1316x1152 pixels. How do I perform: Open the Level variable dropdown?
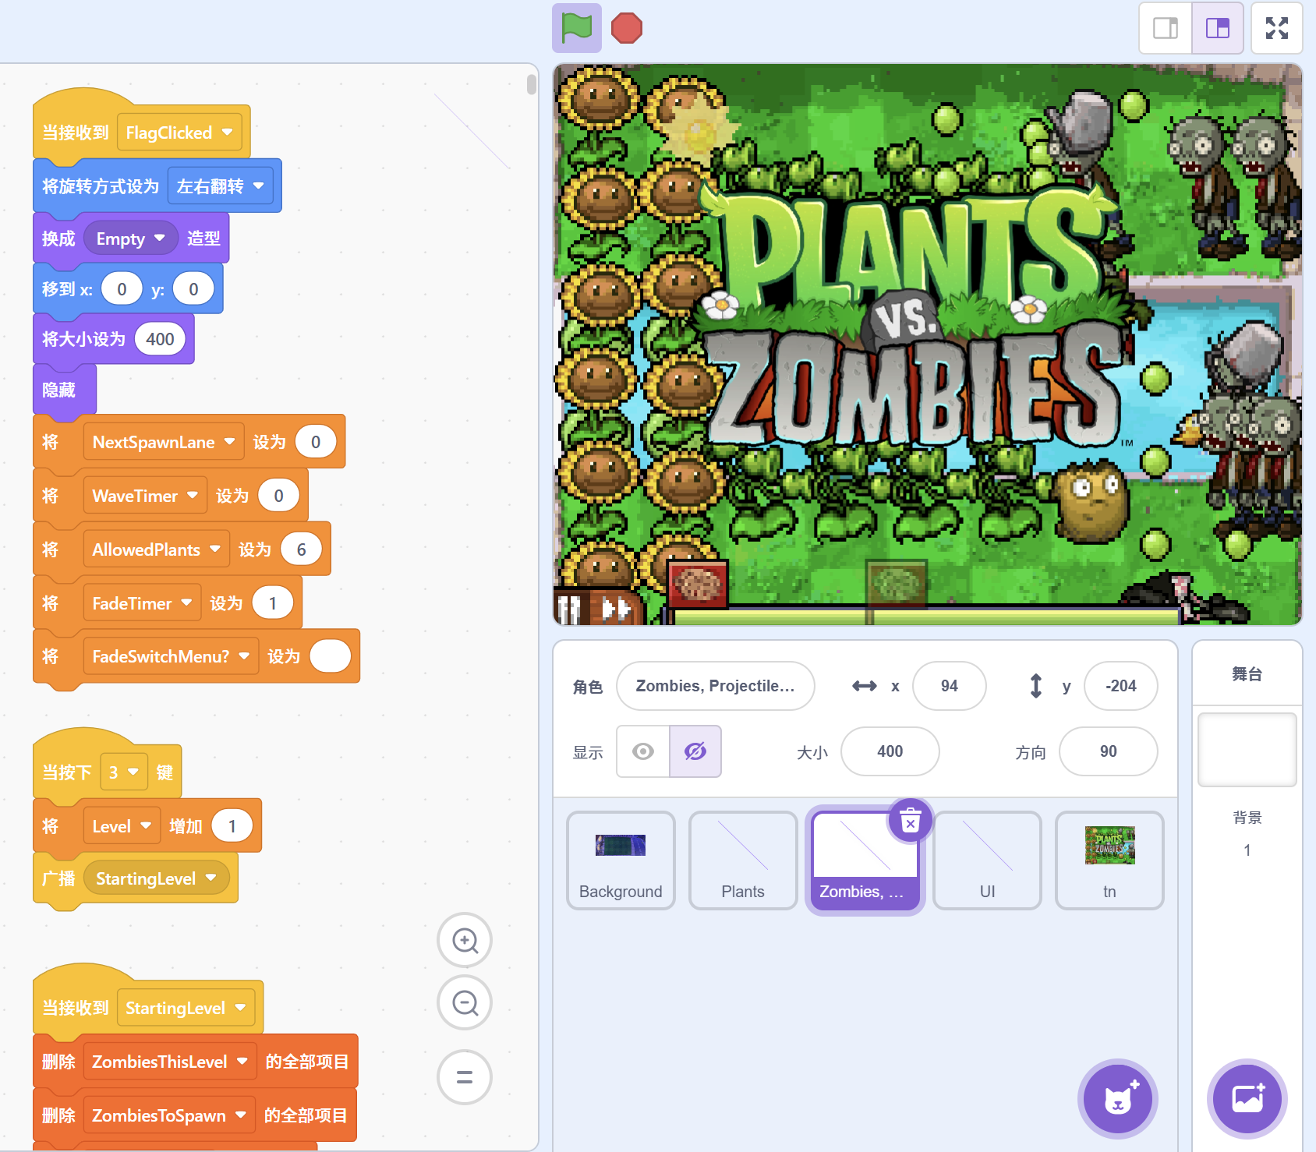[122, 826]
